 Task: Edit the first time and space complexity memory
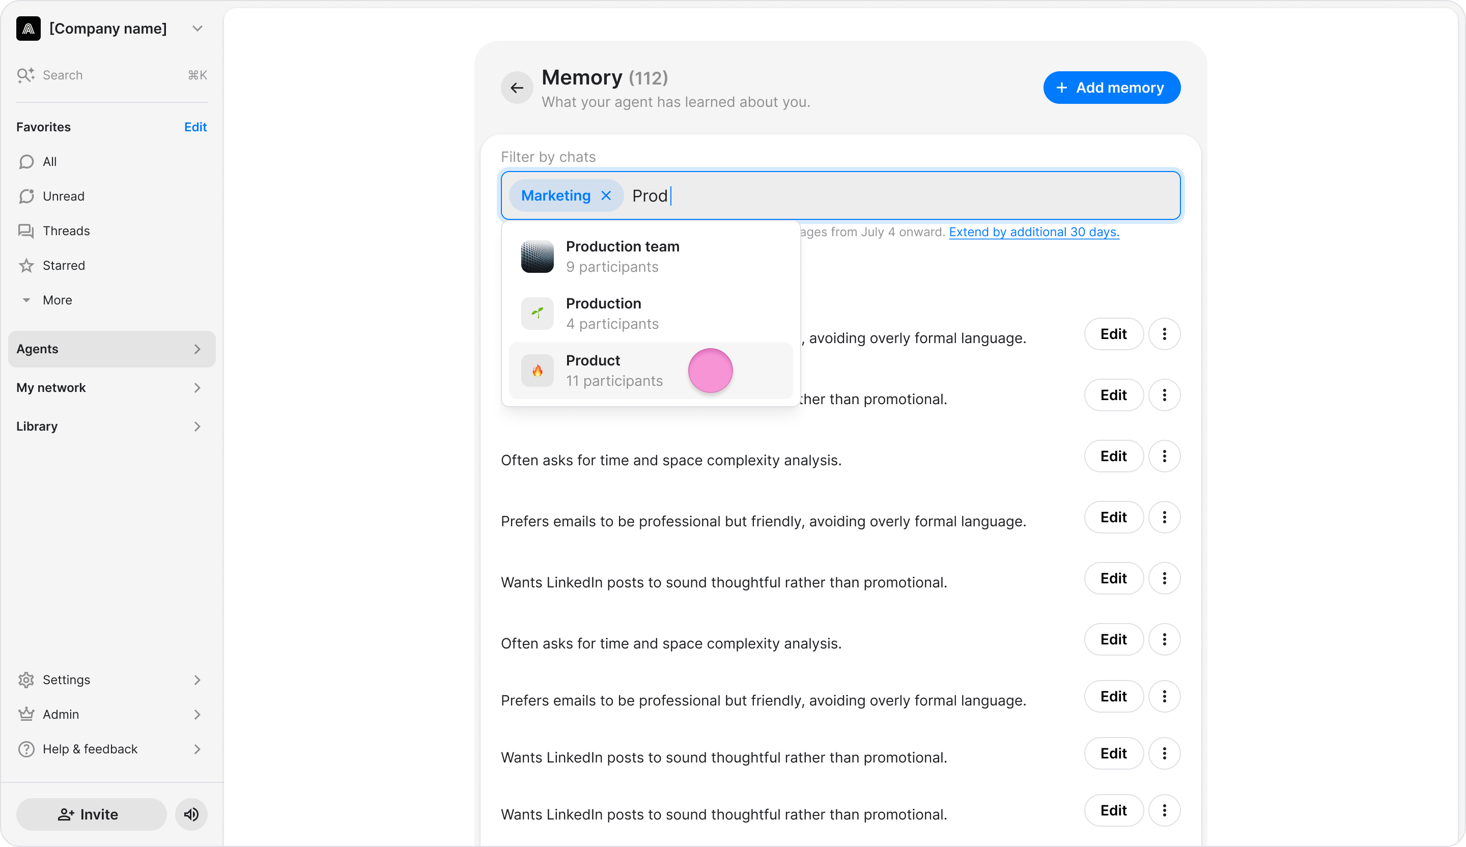(x=1113, y=456)
